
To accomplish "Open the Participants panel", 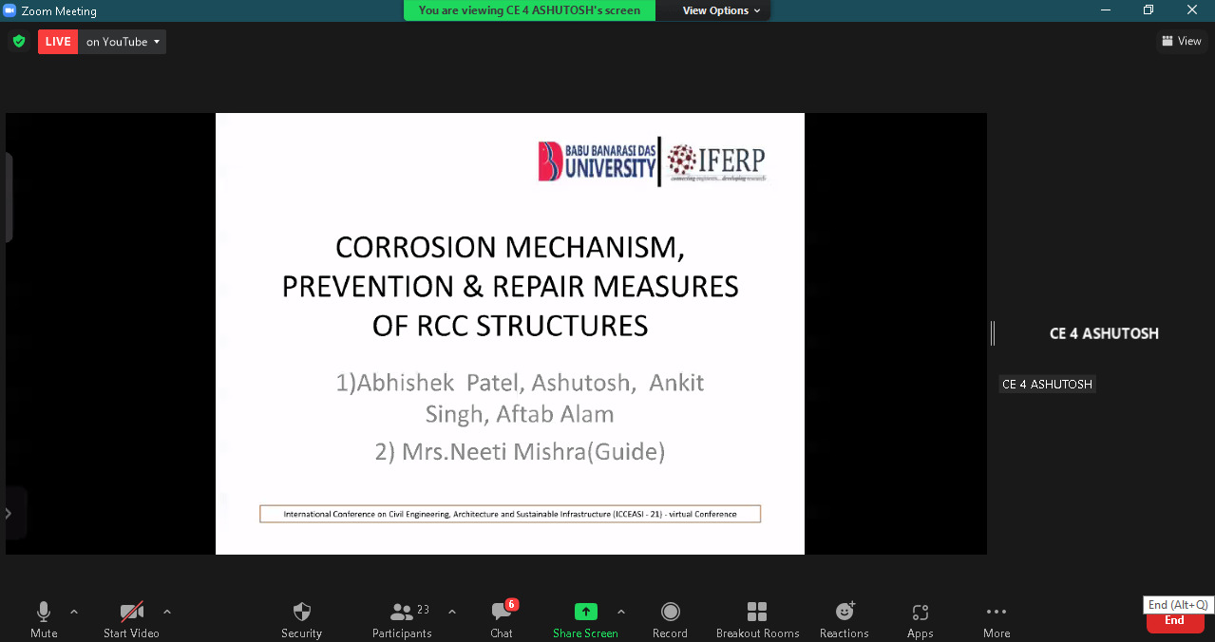I will click(402, 619).
